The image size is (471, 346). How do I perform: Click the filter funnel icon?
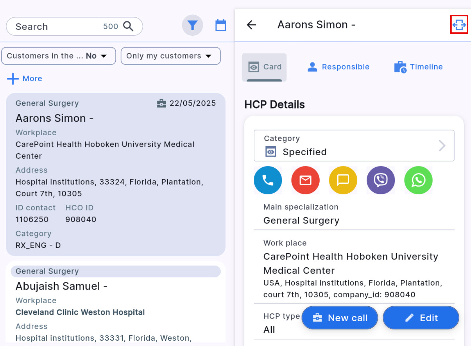193,25
